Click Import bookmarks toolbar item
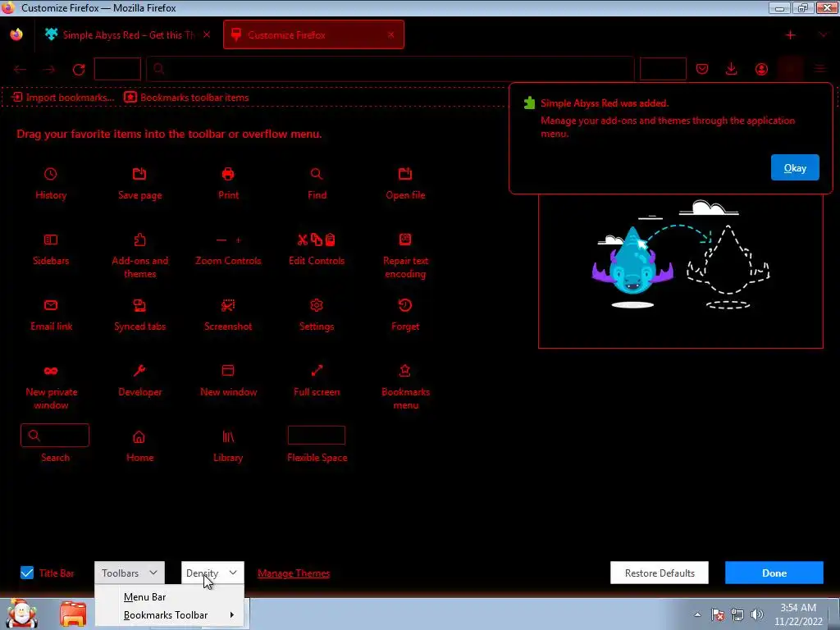840x630 pixels. [63, 97]
